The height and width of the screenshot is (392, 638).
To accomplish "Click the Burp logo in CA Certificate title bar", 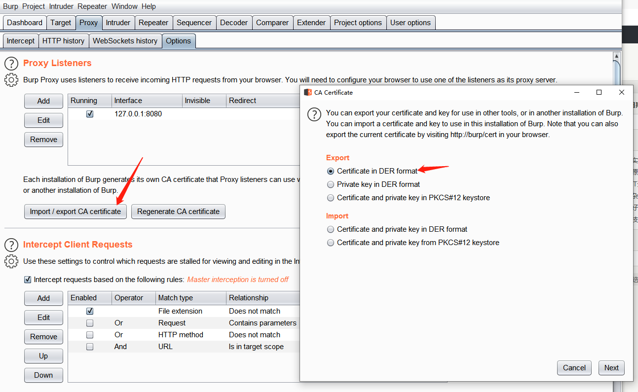I will (308, 92).
